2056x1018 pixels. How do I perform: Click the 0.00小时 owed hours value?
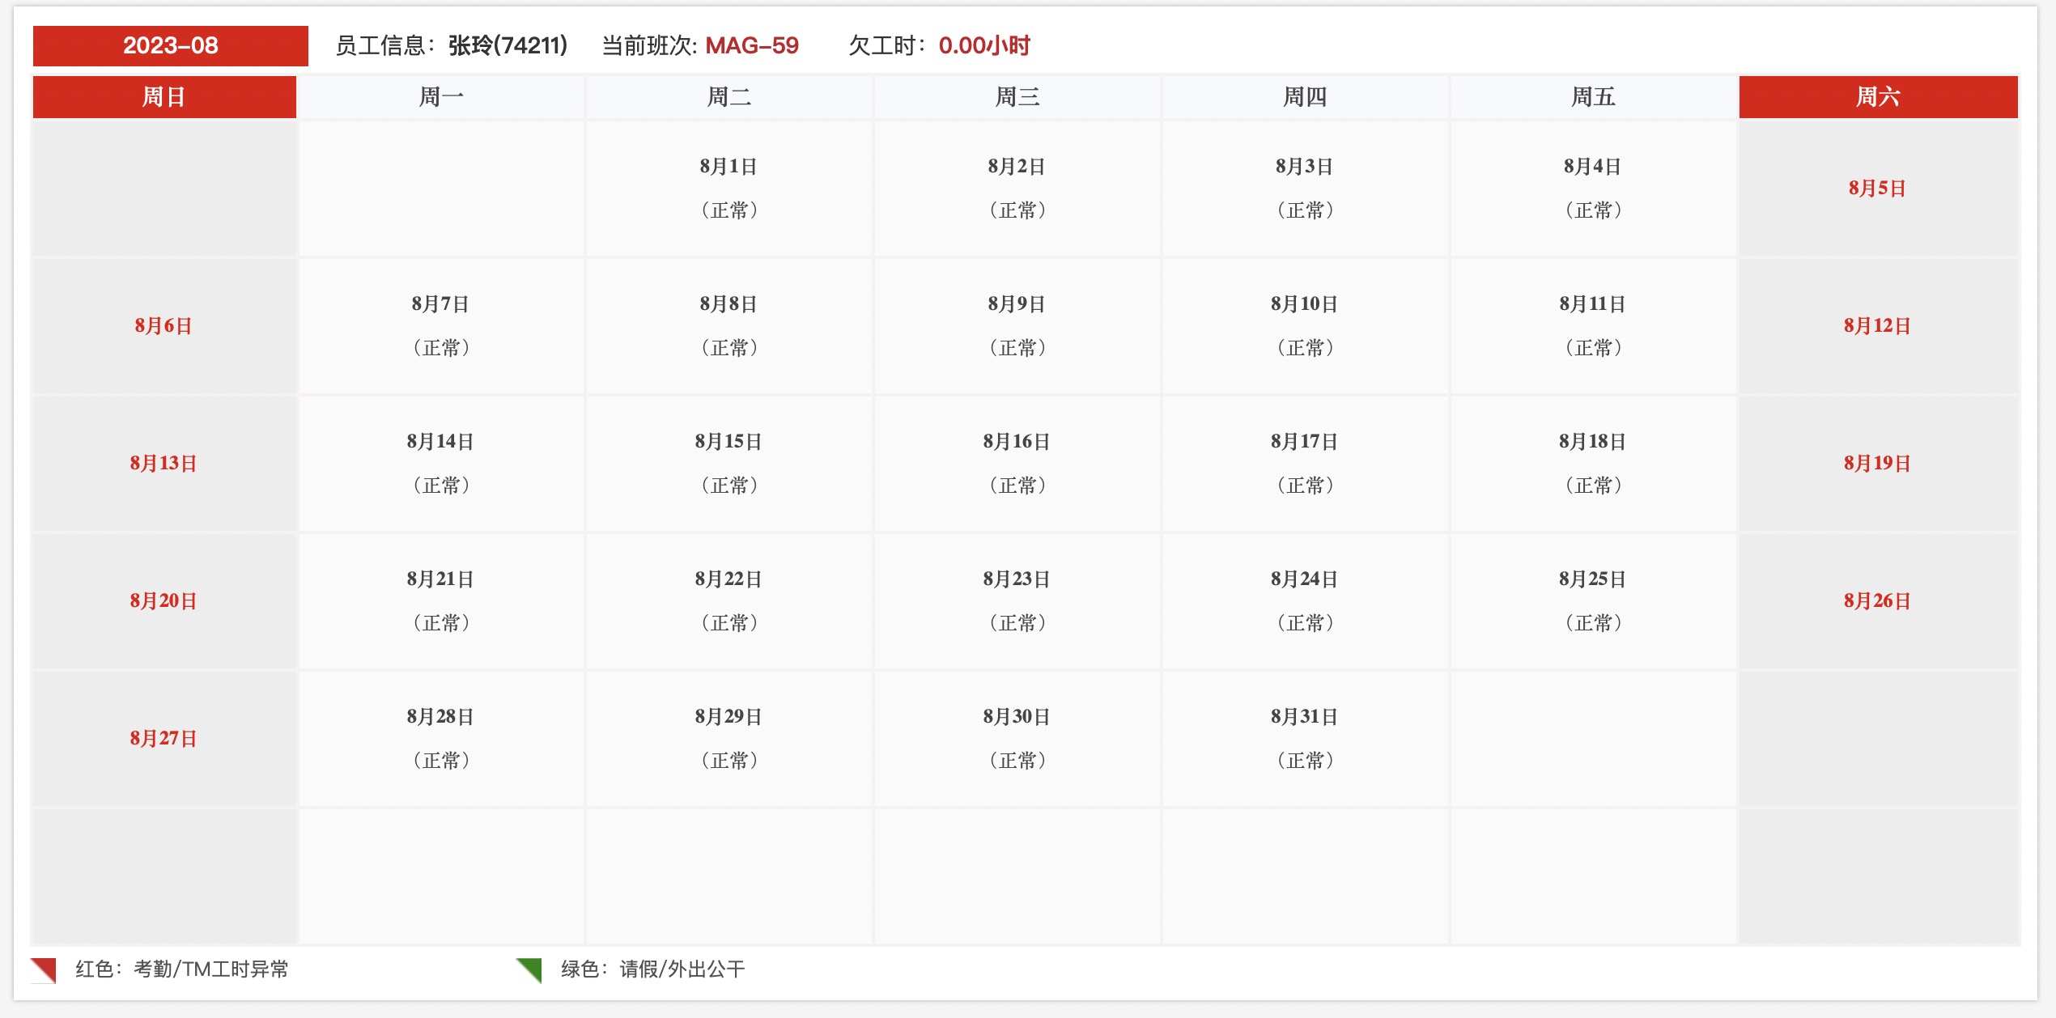984,46
